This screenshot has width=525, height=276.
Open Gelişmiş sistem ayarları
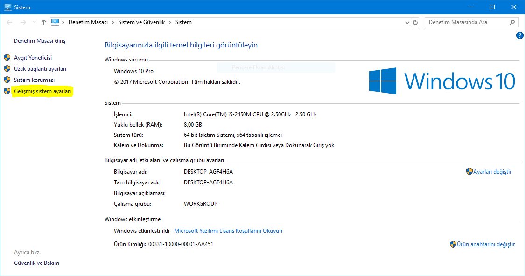[42, 91]
